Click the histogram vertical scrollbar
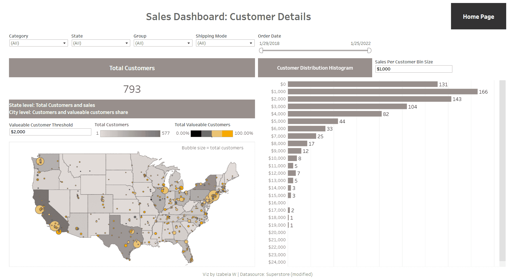The height and width of the screenshot is (278, 510). coord(502,171)
